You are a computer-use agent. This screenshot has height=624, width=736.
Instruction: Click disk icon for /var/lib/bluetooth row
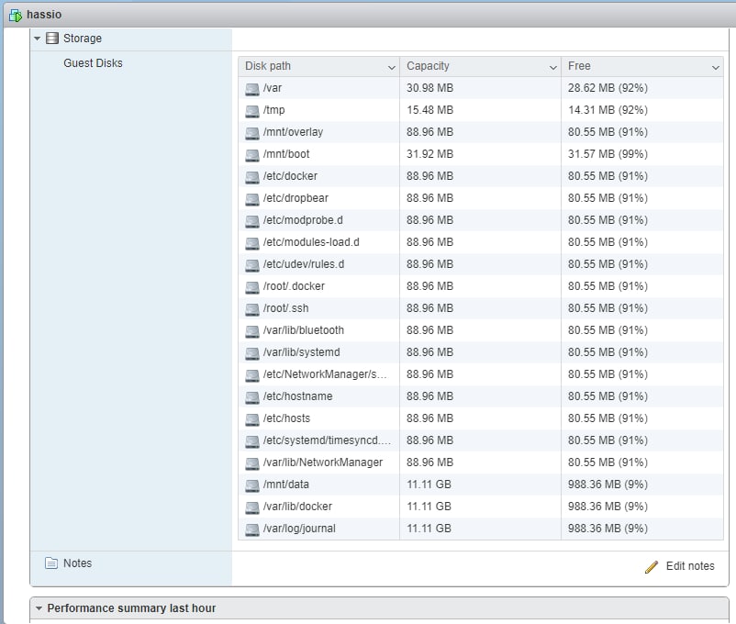pyautogui.click(x=252, y=331)
